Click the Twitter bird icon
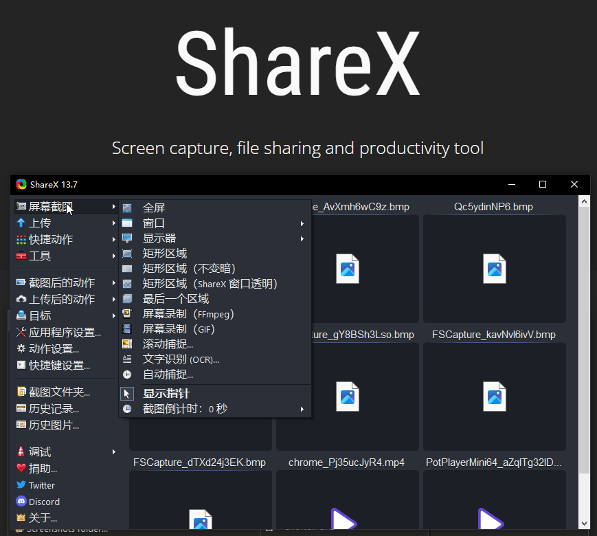 [x=21, y=485]
